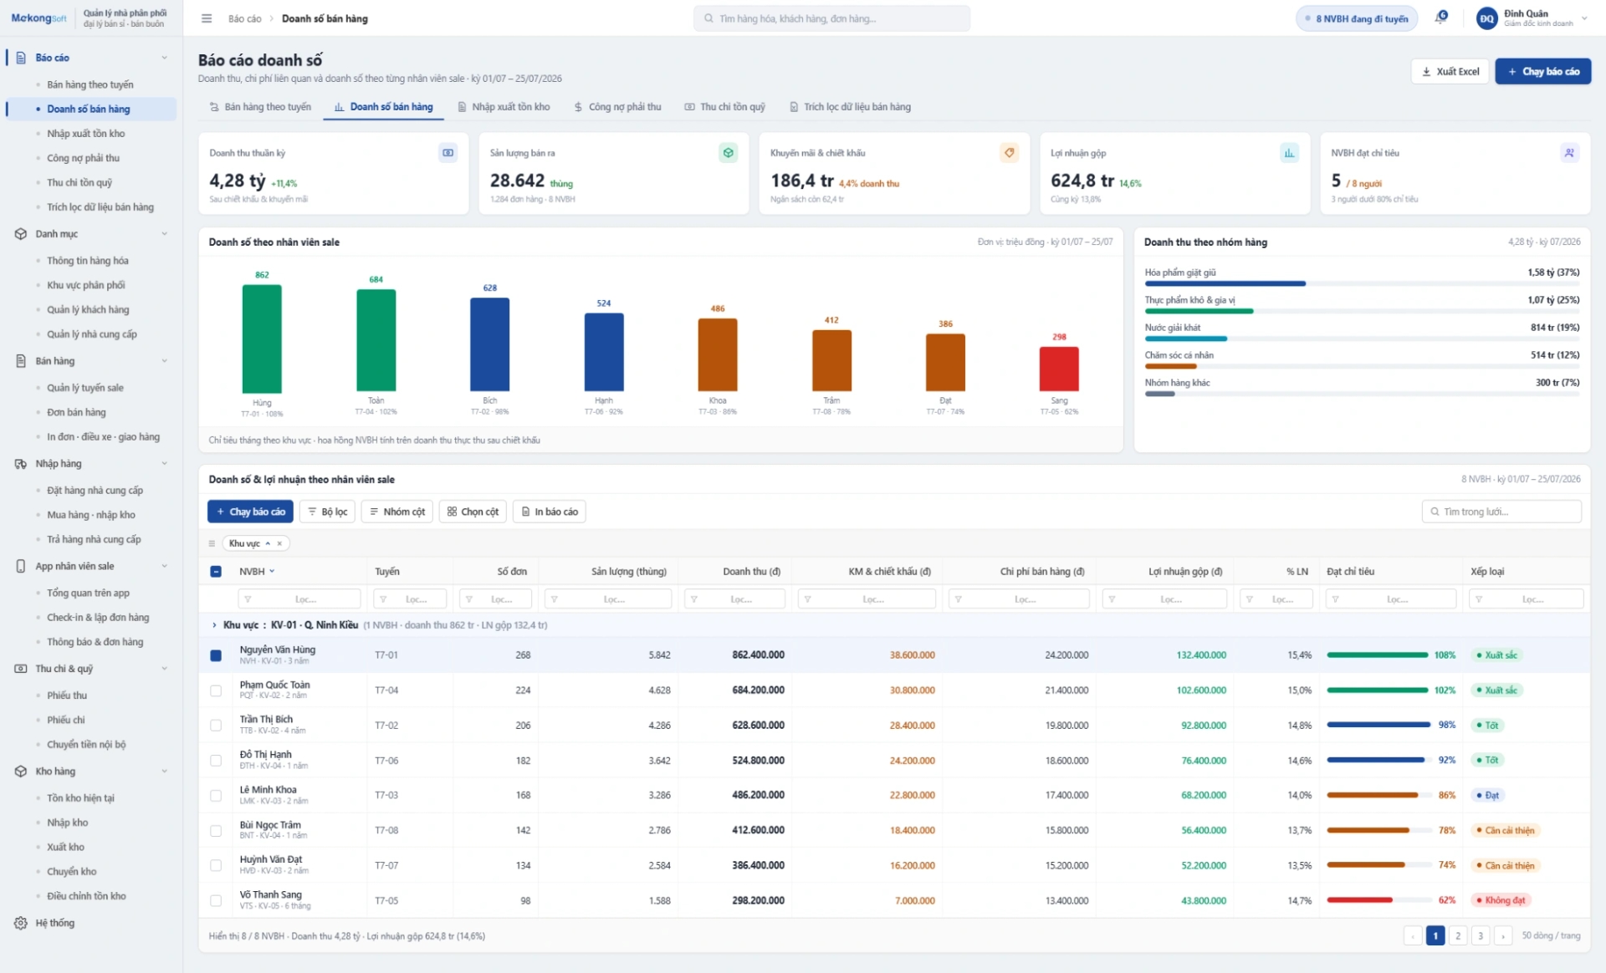Screen dimensions: 1606x973
Task: Click the Khuyến mãi & chiết khấu tag icon
Action: (x=1009, y=153)
